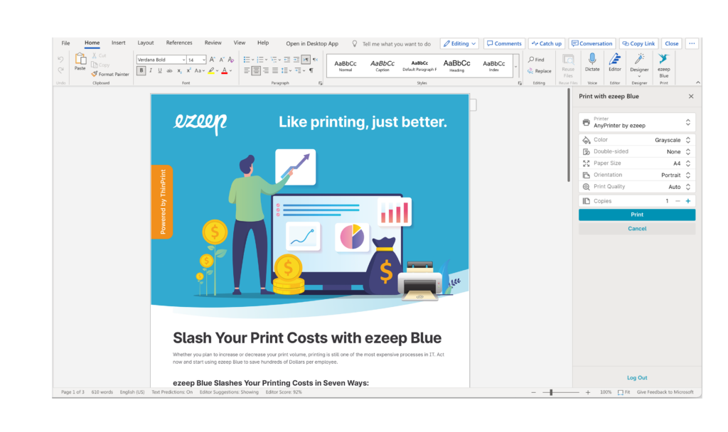Show paragraph marks with pilcrow icon
The image size is (728, 432).
pos(311,71)
